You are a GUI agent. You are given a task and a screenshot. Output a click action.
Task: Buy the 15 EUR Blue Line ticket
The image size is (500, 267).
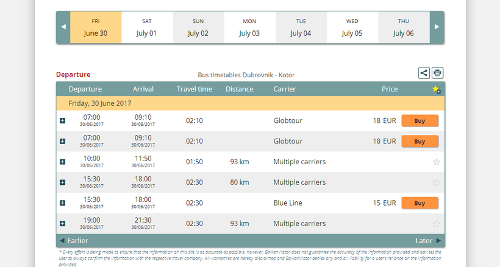tap(420, 203)
